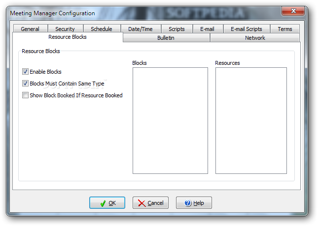Image resolution: width=318 pixels, height=226 pixels.
Task: Select the Resource Blocks tab
Action: click(68, 37)
